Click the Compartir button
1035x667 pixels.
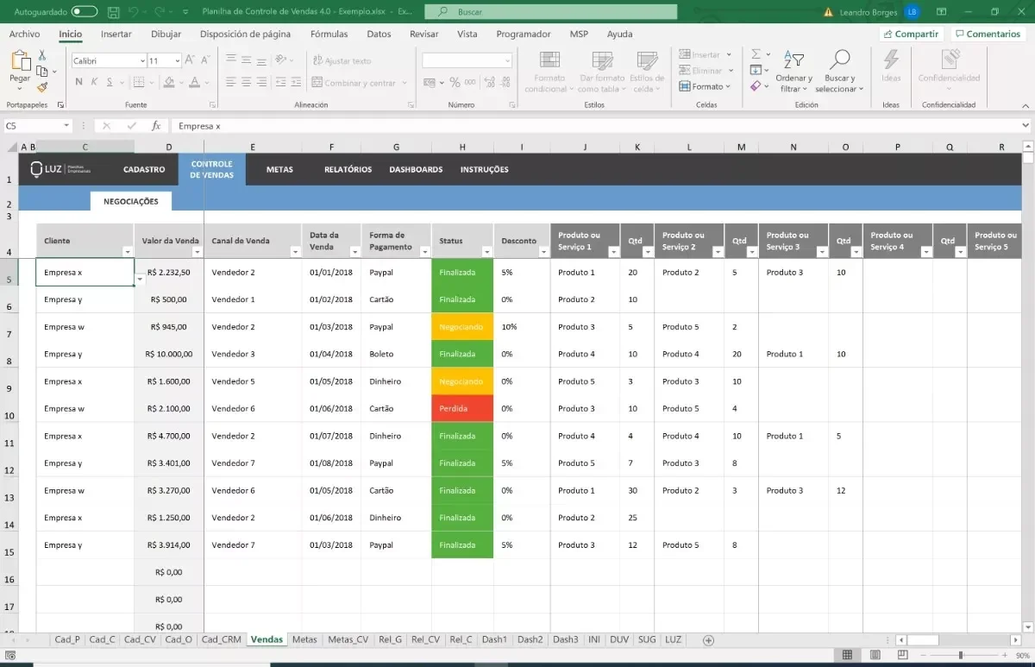(911, 35)
